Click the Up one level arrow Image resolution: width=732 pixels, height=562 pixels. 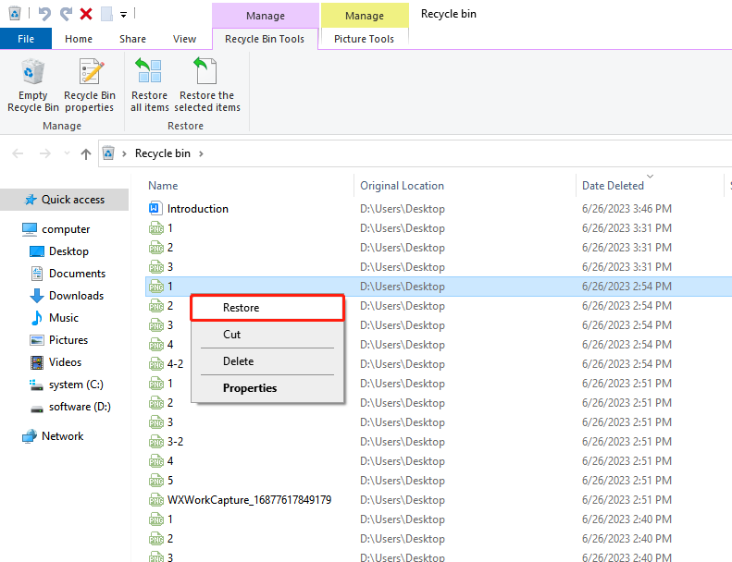pos(86,154)
